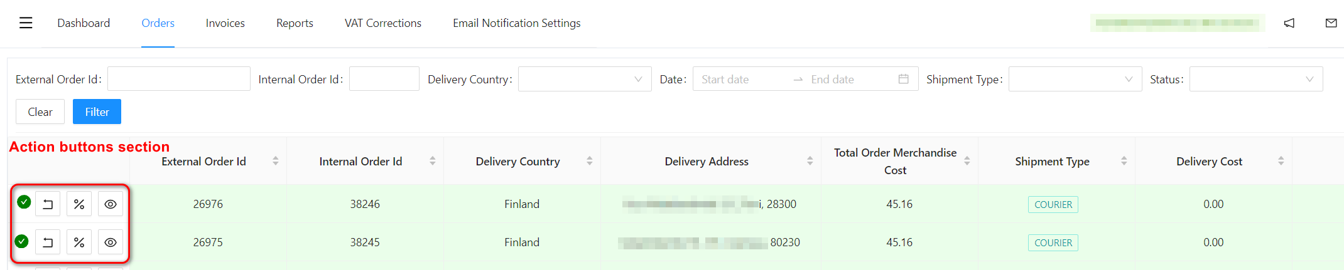The image size is (1344, 270).
Task: Switch to the Invoices tab
Action: pos(225,23)
